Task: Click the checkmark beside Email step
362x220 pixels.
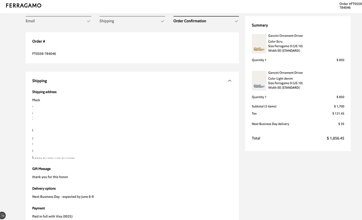Action: pos(89,21)
